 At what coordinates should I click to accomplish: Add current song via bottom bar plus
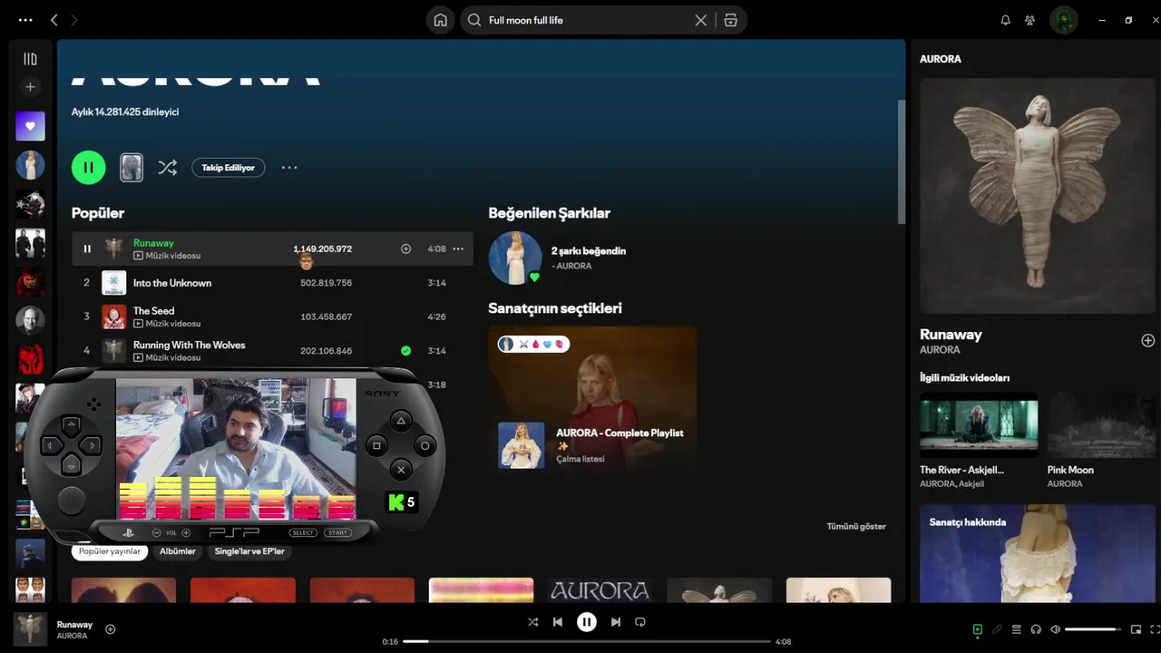click(x=111, y=629)
